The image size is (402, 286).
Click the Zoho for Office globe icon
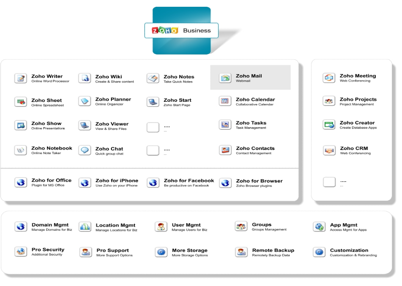21,182
